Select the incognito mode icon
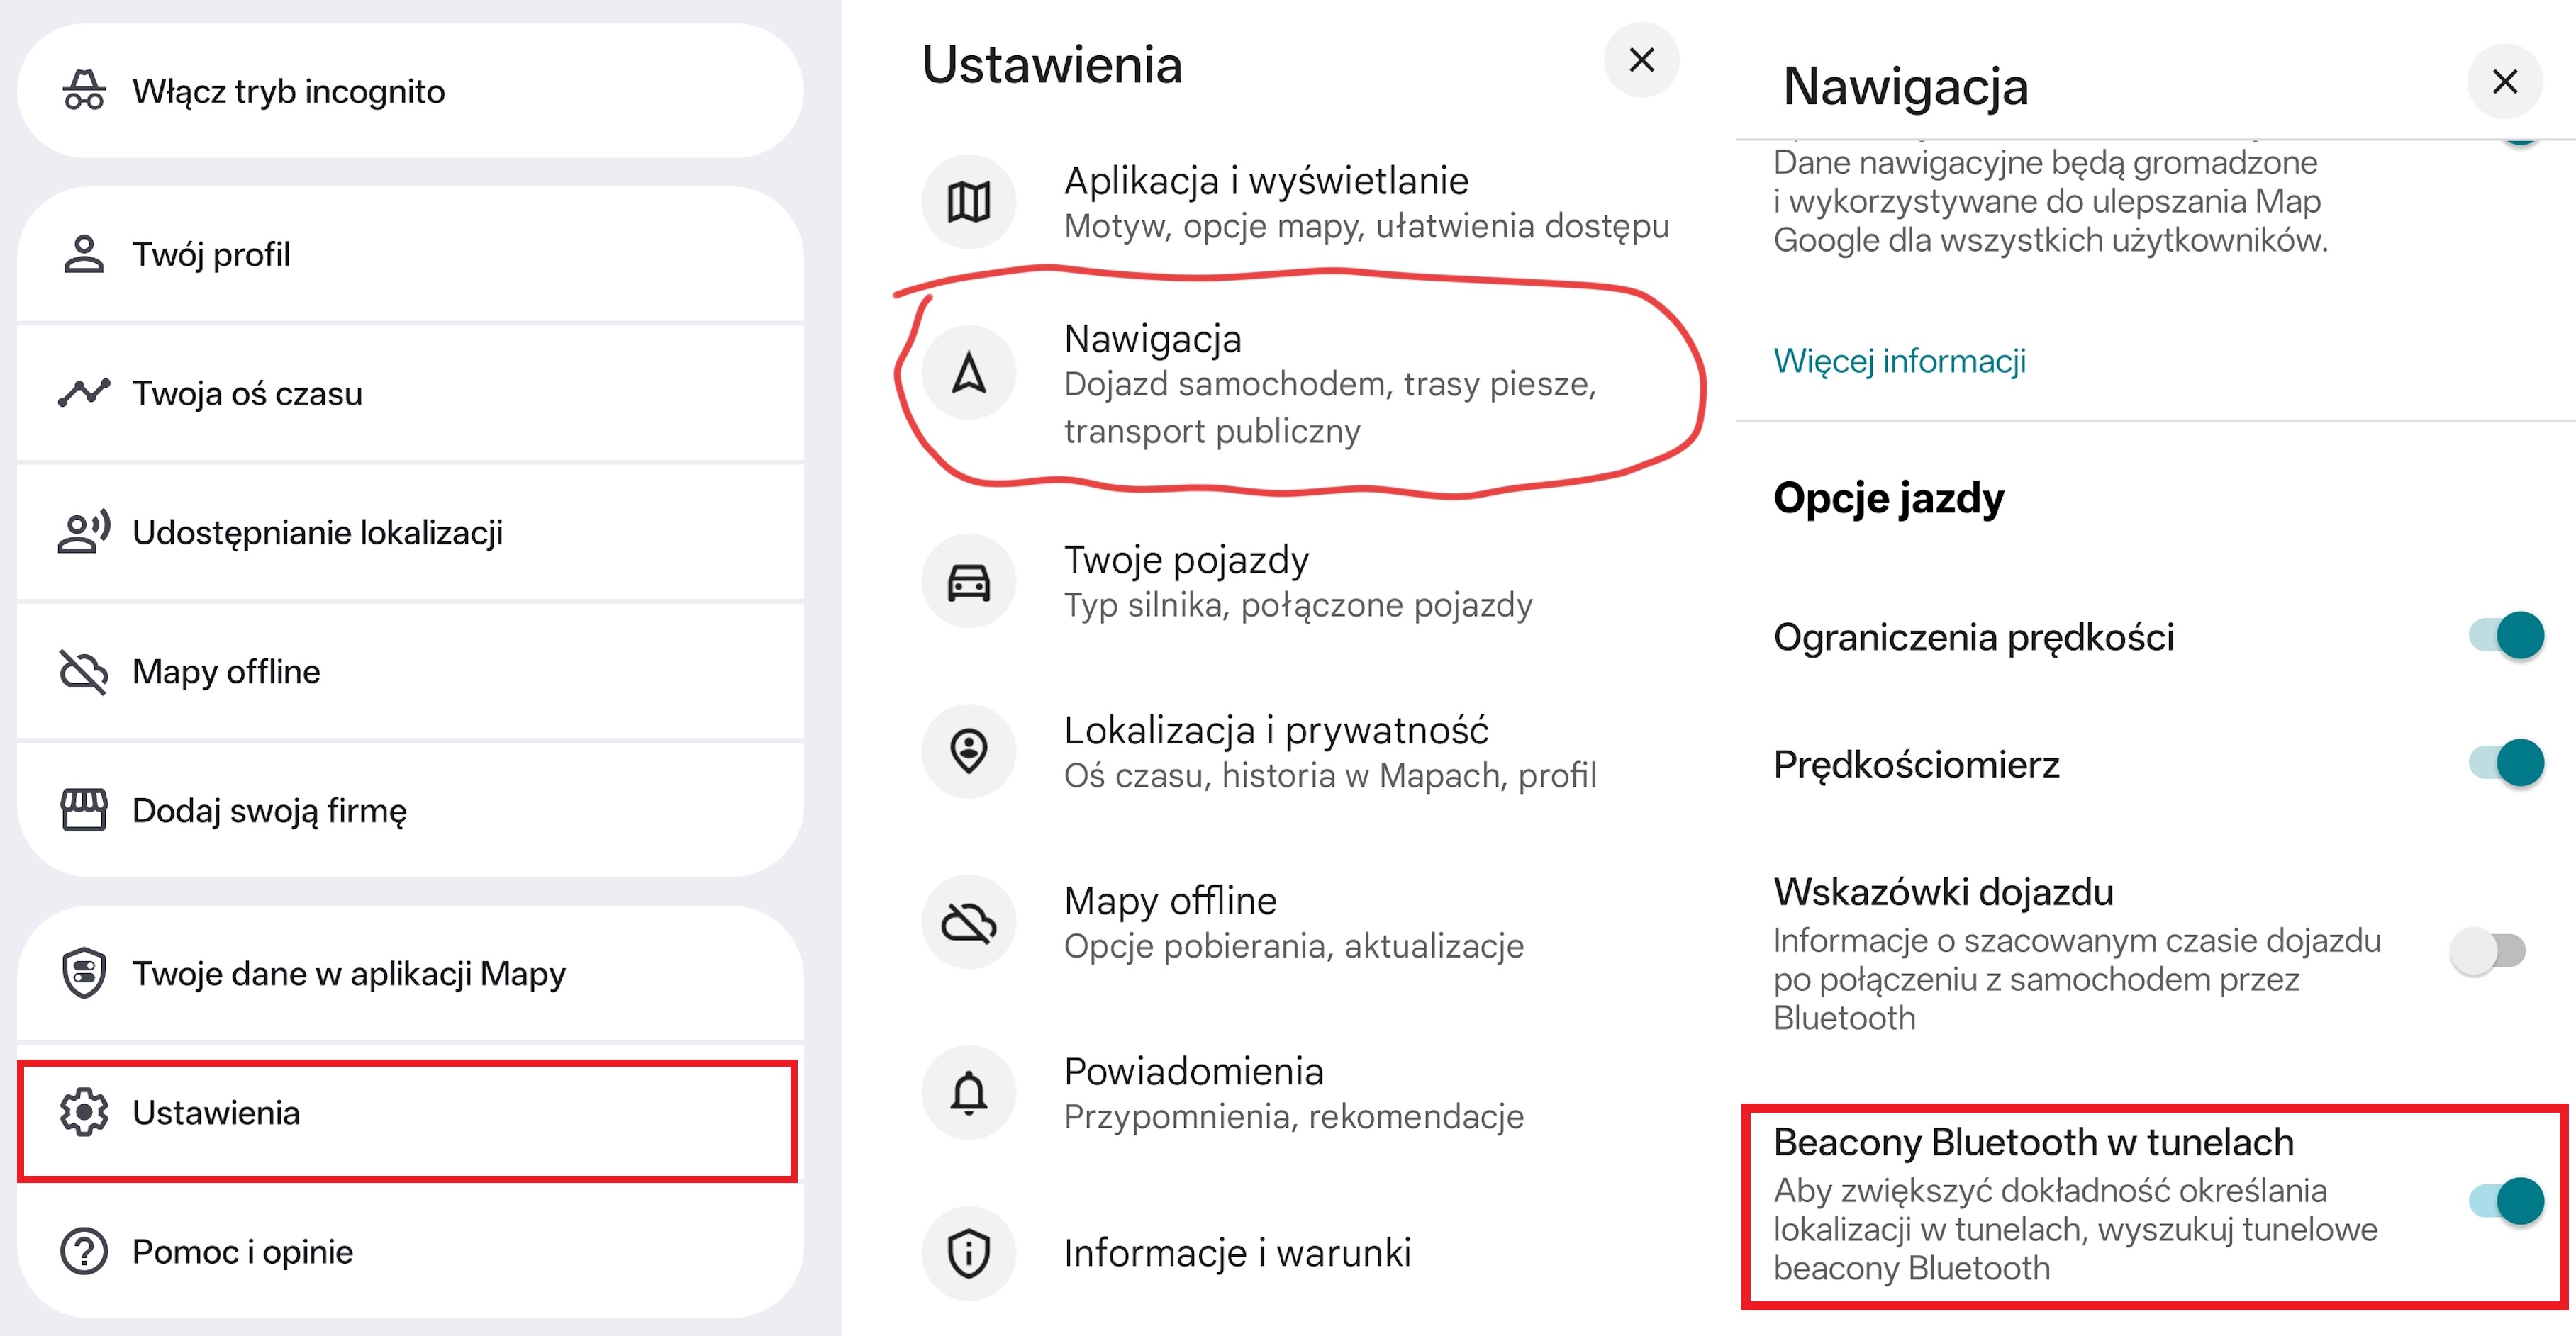The width and height of the screenshot is (2576, 1336). pos(83,91)
